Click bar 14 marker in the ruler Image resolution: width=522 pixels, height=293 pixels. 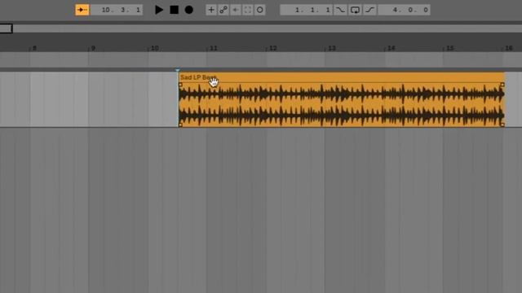pos(391,48)
